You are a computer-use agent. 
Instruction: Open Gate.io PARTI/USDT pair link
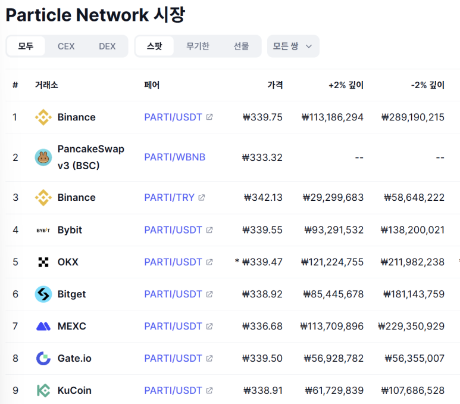[x=173, y=359]
